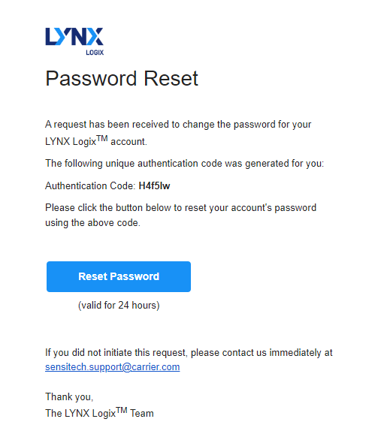The height and width of the screenshot is (431, 381).
Task: Click the "Thank you," closing line
Action: click(x=69, y=397)
